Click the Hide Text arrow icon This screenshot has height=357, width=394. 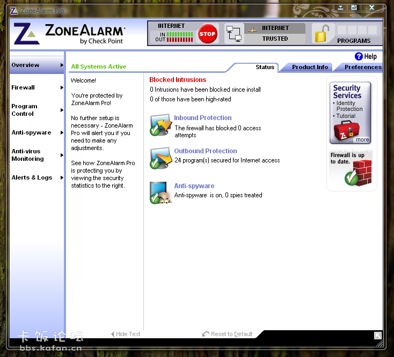113,334
